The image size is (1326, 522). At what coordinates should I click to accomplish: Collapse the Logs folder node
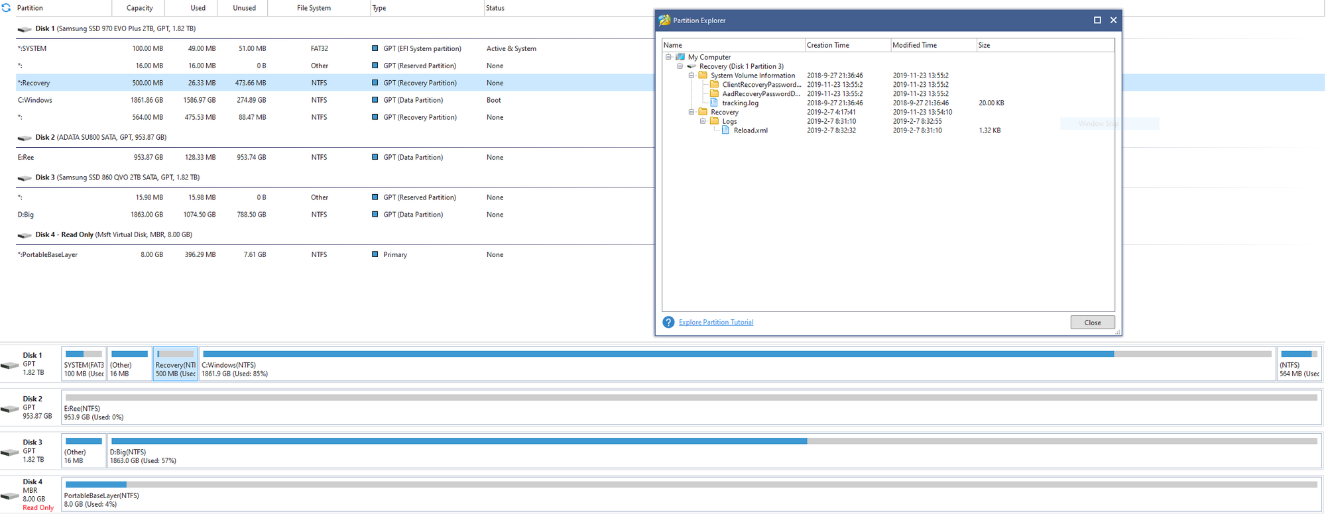(x=703, y=121)
